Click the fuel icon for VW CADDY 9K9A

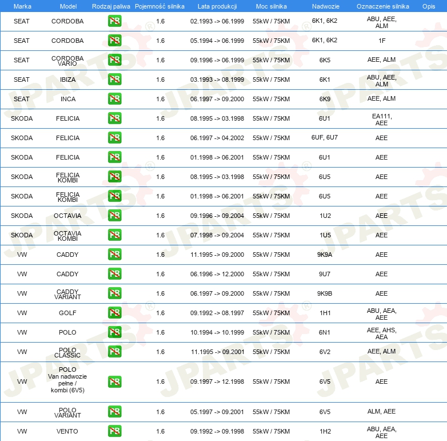pyautogui.click(x=114, y=254)
